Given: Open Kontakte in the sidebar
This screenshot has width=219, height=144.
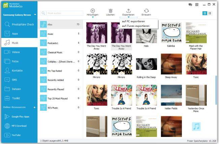Looking at the screenshot, I should (x=19, y=70).
